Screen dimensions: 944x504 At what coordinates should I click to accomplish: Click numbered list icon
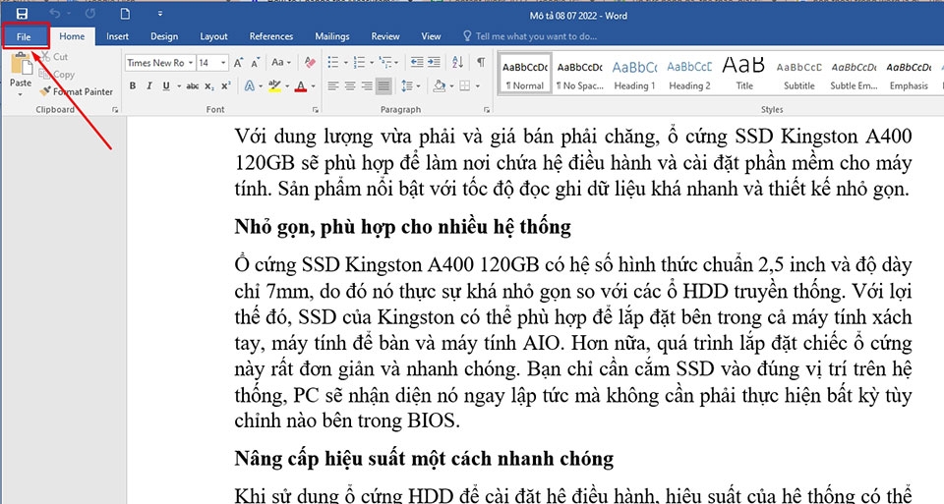click(x=360, y=62)
